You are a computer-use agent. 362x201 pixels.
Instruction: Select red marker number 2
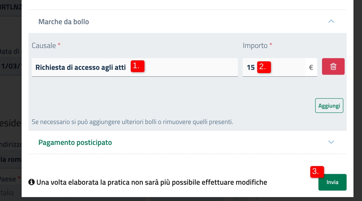click(x=264, y=67)
